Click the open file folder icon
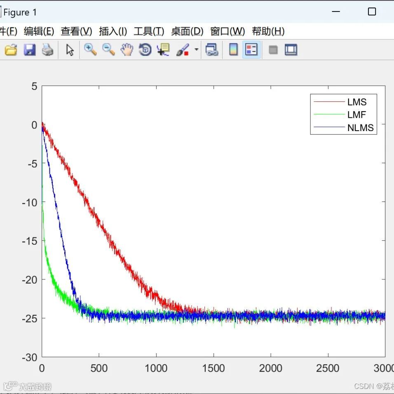The width and height of the screenshot is (394, 394). point(11,50)
